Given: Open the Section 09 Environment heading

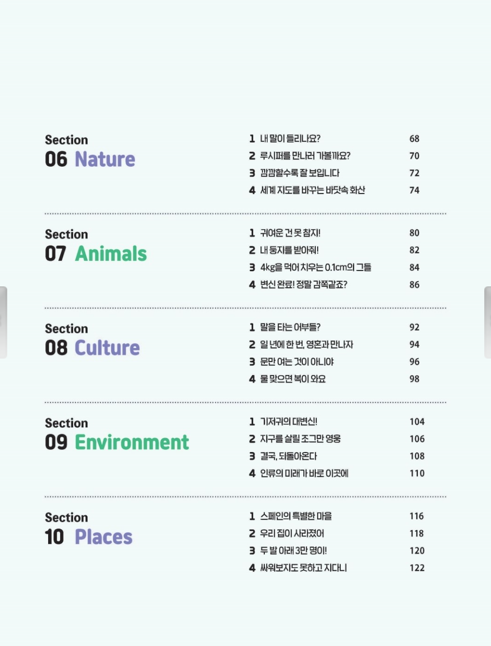Looking at the screenshot, I should point(117,435).
